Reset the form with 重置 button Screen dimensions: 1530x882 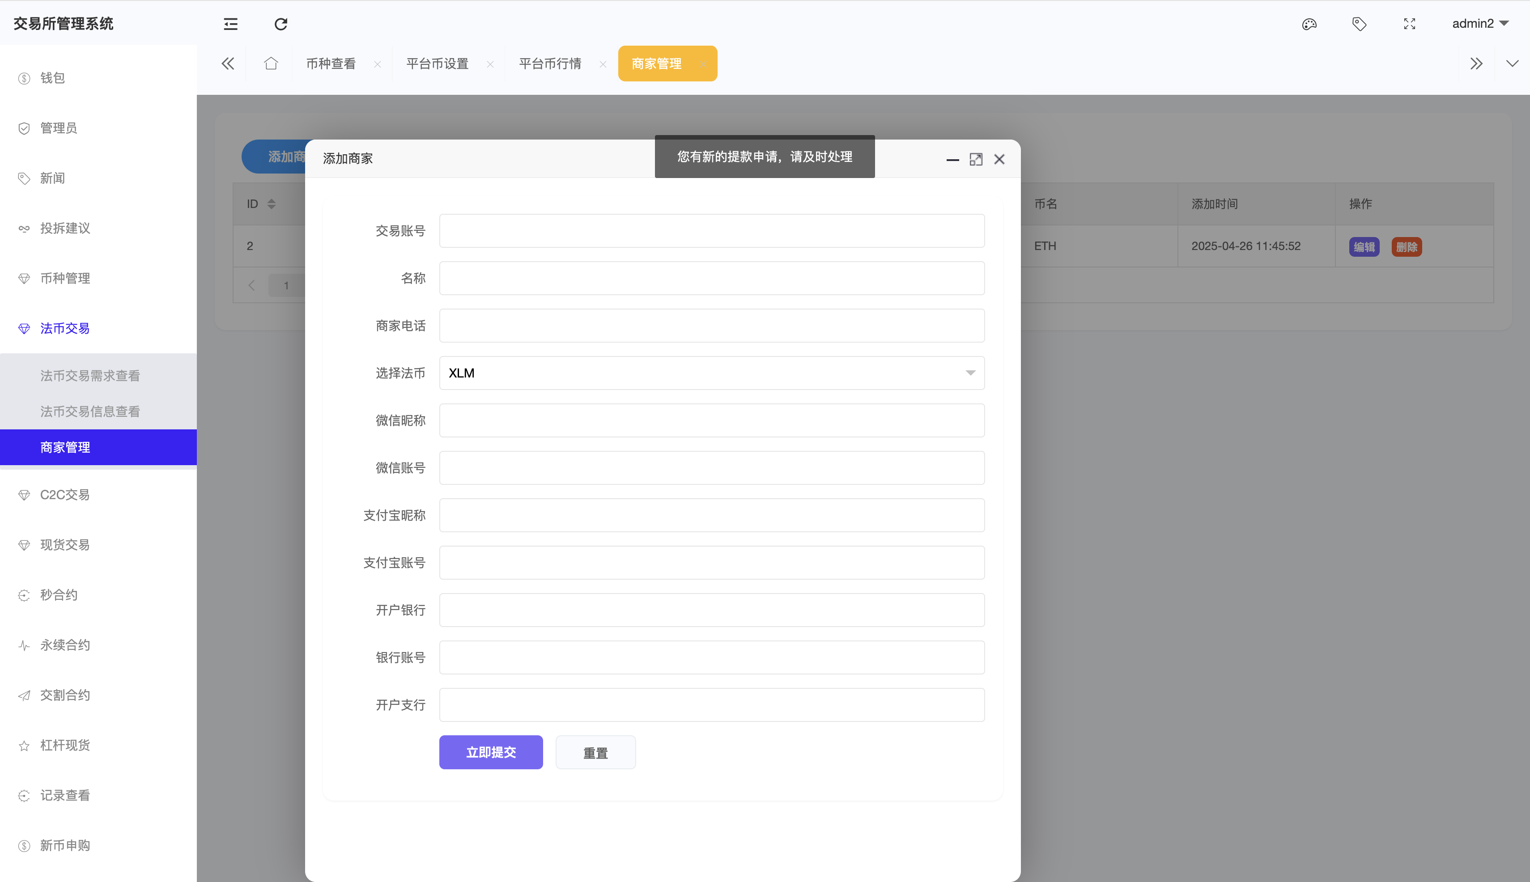click(x=595, y=752)
